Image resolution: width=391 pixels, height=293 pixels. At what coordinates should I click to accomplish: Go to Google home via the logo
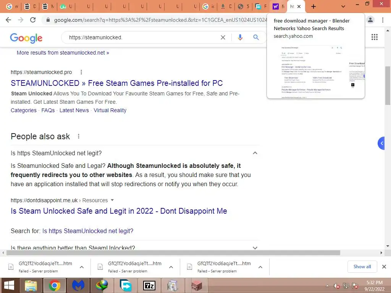tap(26, 38)
